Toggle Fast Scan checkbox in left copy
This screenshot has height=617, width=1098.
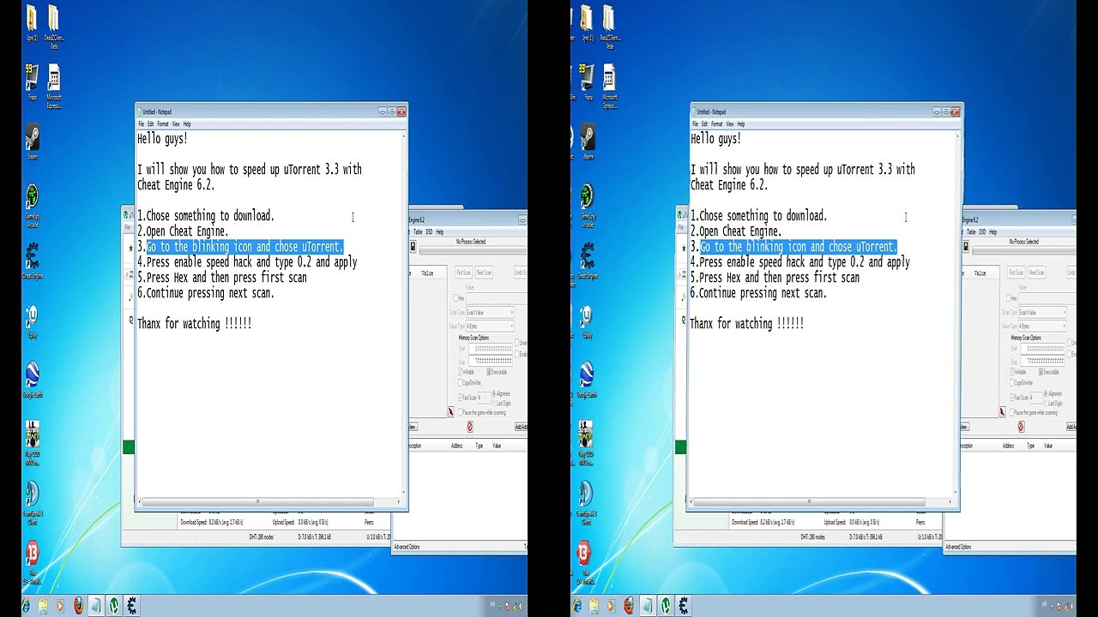click(468, 398)
